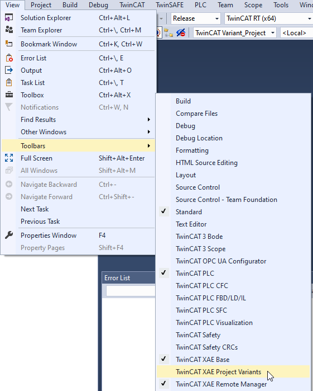Open Error List via its icon
This screenshot has height=391, width=313.
click(9, 58)
